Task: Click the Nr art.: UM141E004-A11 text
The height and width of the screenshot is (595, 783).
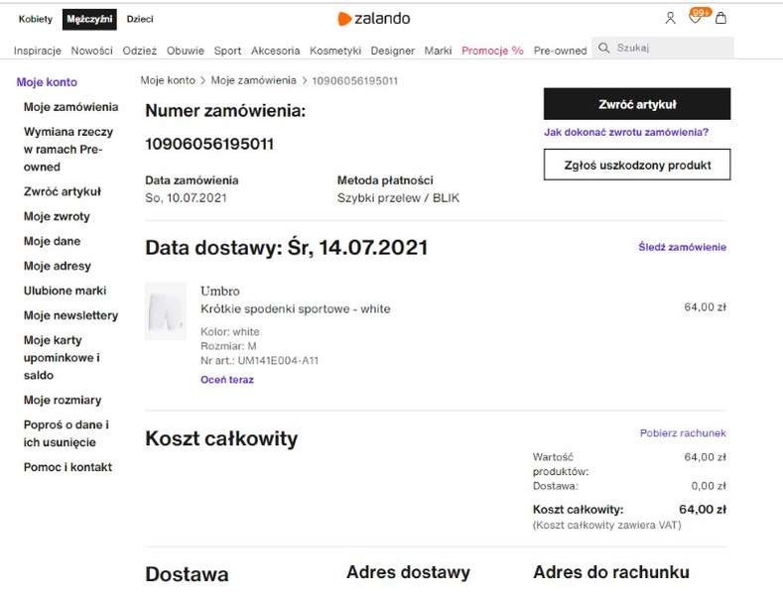Action: [259, 360]
